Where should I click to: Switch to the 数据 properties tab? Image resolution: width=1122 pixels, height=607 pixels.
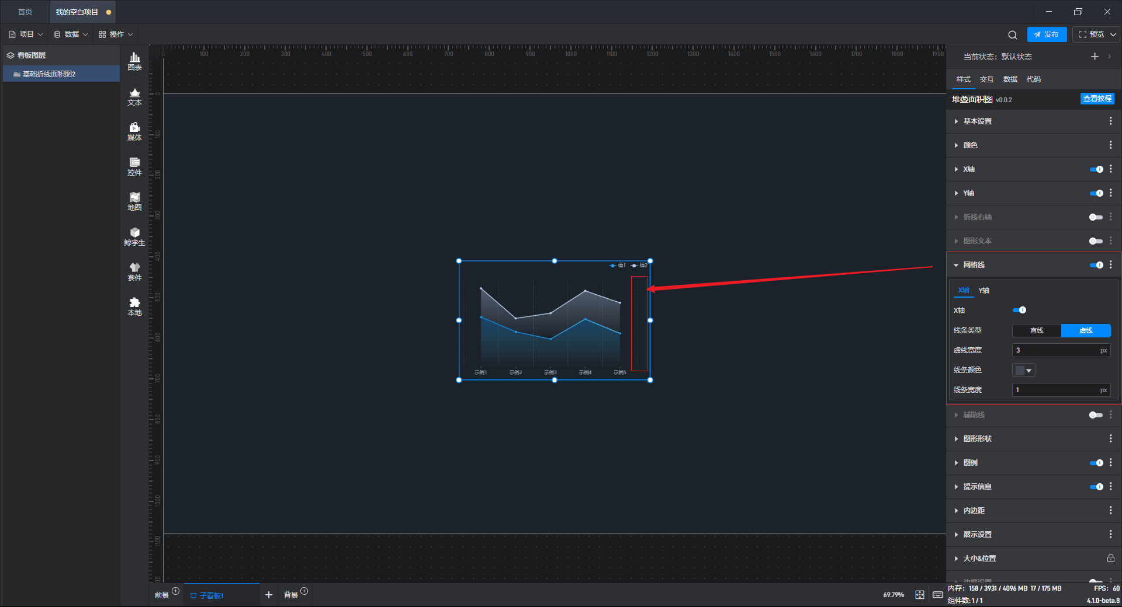1010,79
